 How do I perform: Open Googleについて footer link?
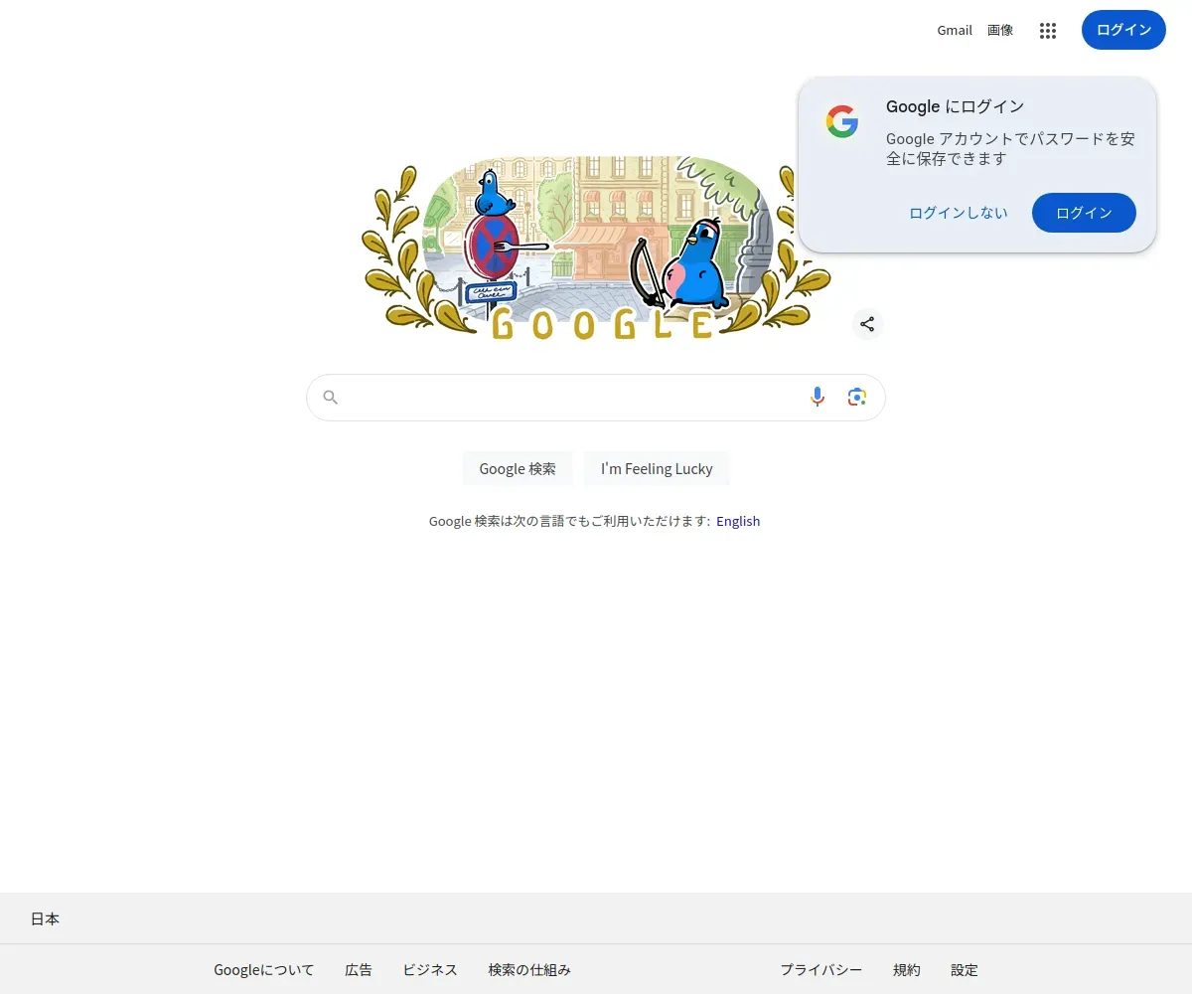pyautogui.click(x=264, y=970)
